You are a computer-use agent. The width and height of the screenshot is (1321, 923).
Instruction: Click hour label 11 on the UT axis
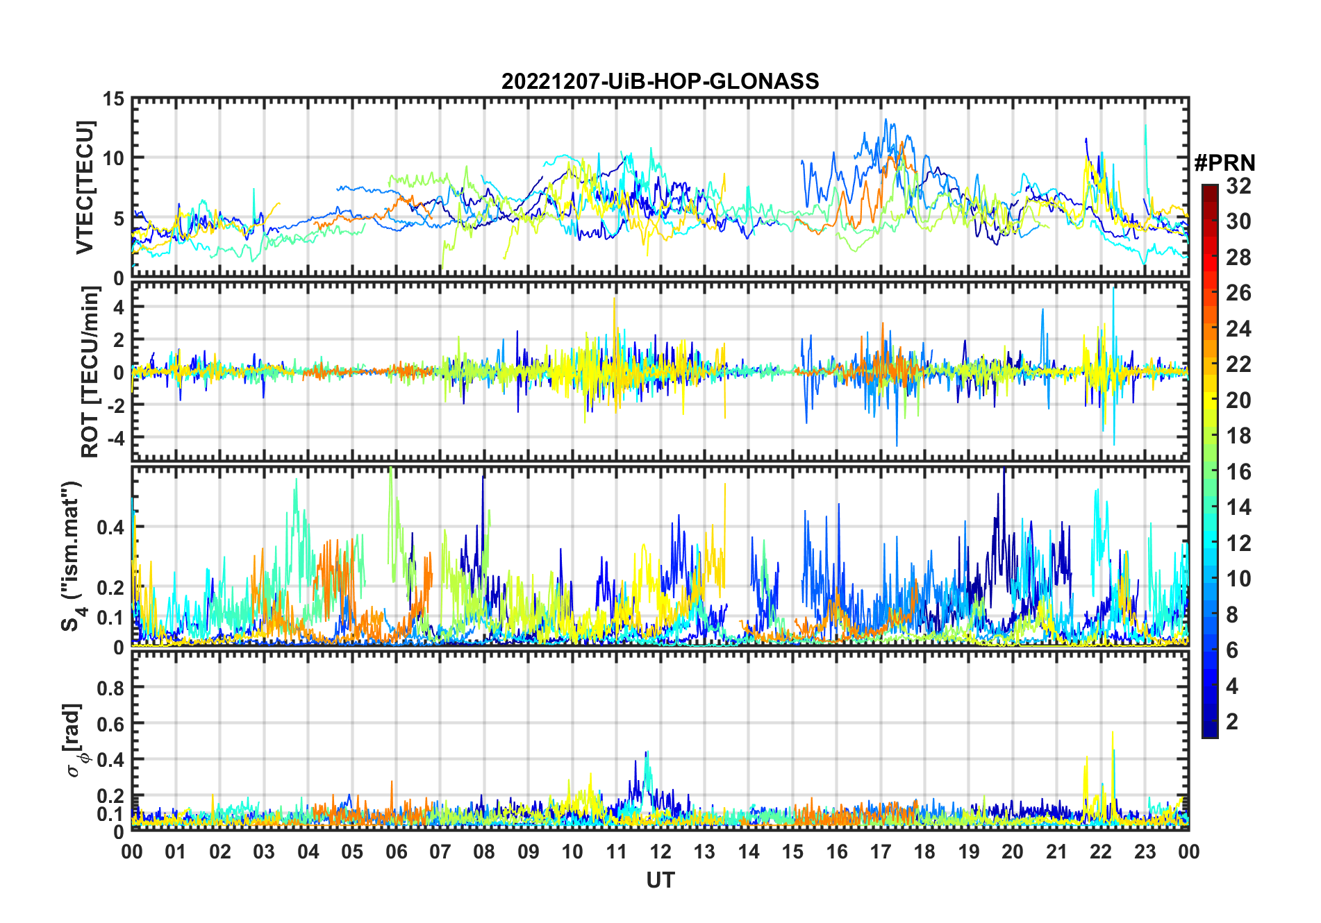click(x=617, y=852)
